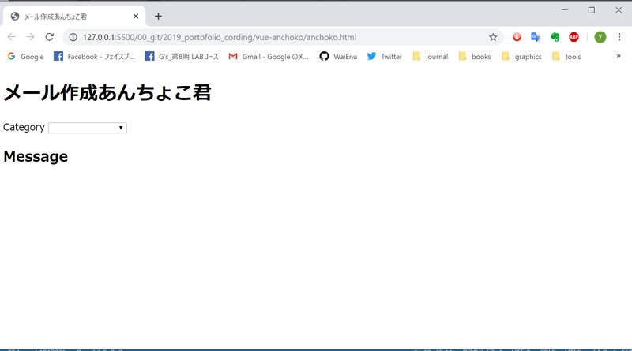
Task: Open the journal bookmarks folder
Action: 431,57
